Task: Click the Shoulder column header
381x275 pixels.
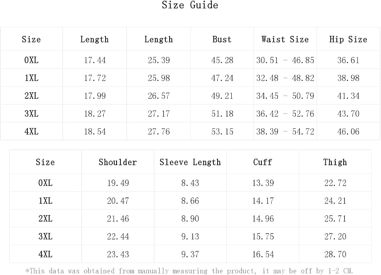Action: pos(118,162)
